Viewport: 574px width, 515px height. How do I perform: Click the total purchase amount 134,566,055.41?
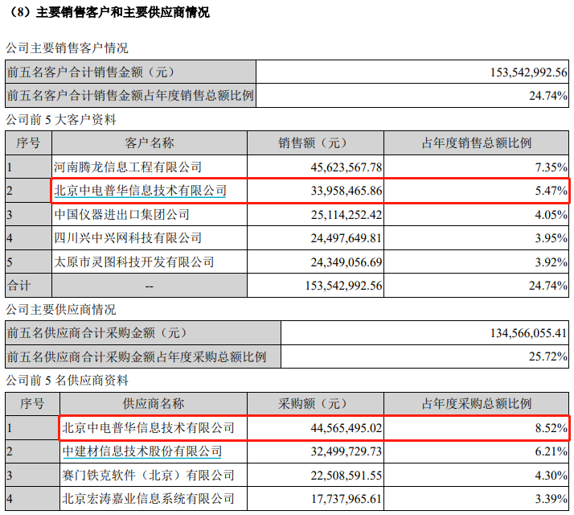528,332
